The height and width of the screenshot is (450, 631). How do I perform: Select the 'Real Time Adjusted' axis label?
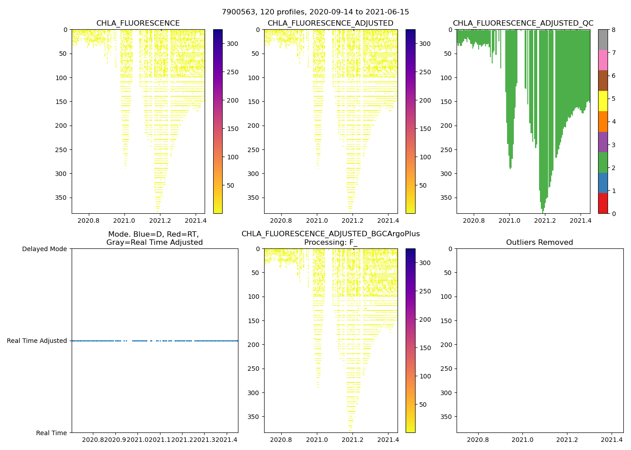(x=37, y=341)
